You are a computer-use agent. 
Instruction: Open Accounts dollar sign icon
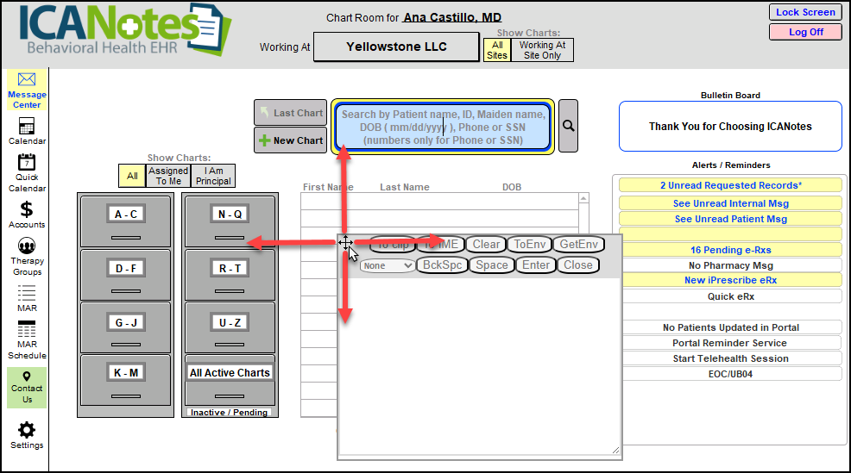click(x=27, y=209)
